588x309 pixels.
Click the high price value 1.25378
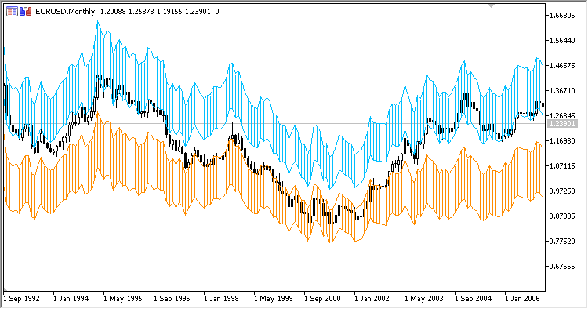click(141, 12)
